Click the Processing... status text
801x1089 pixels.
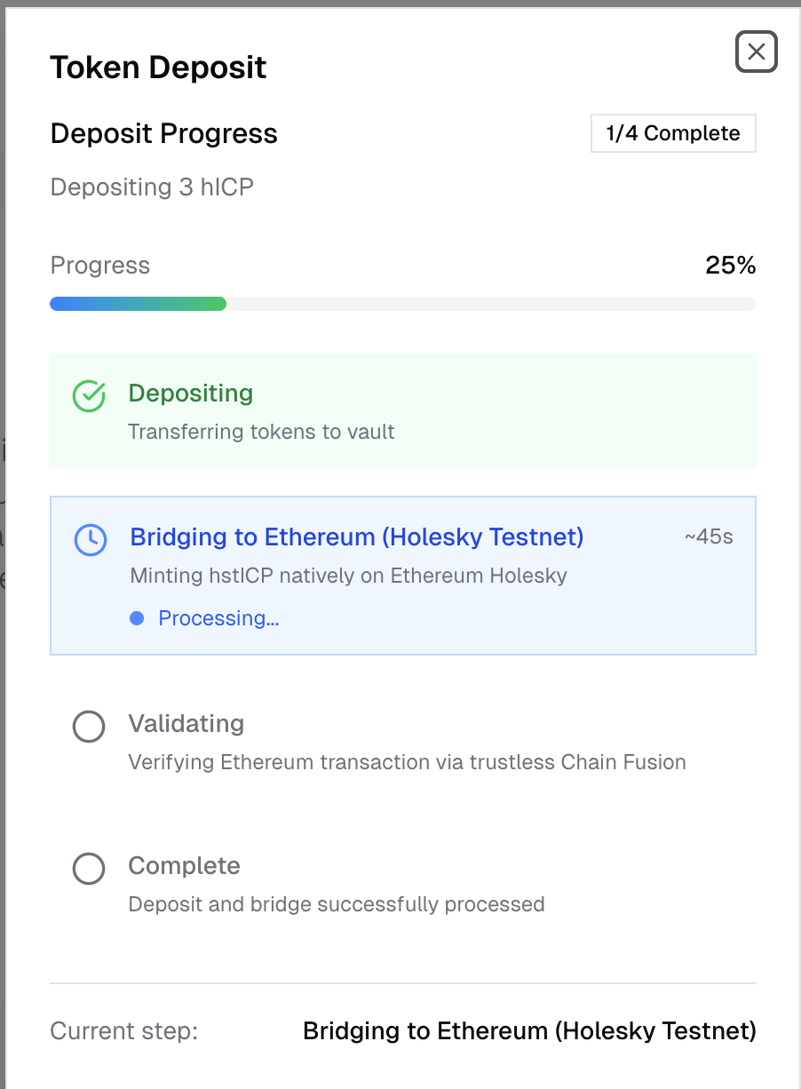(x=218, y=618)
